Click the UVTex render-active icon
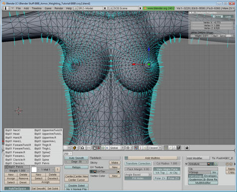This screenshot has width=237, height=192. pos(95,172)
